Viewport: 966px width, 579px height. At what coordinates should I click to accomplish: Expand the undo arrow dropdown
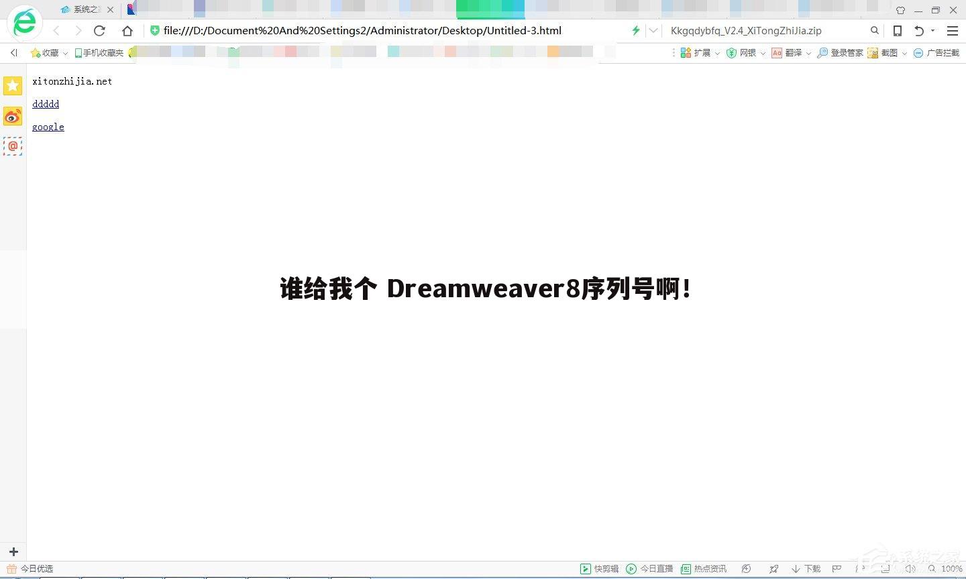[932, 31]
